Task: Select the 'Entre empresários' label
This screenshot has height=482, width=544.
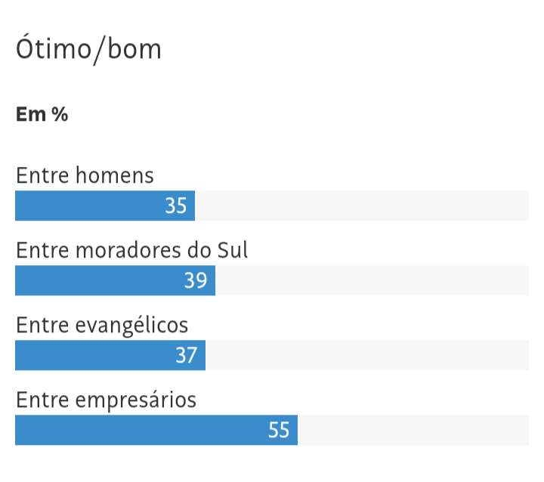Action: tap(106, 400)
